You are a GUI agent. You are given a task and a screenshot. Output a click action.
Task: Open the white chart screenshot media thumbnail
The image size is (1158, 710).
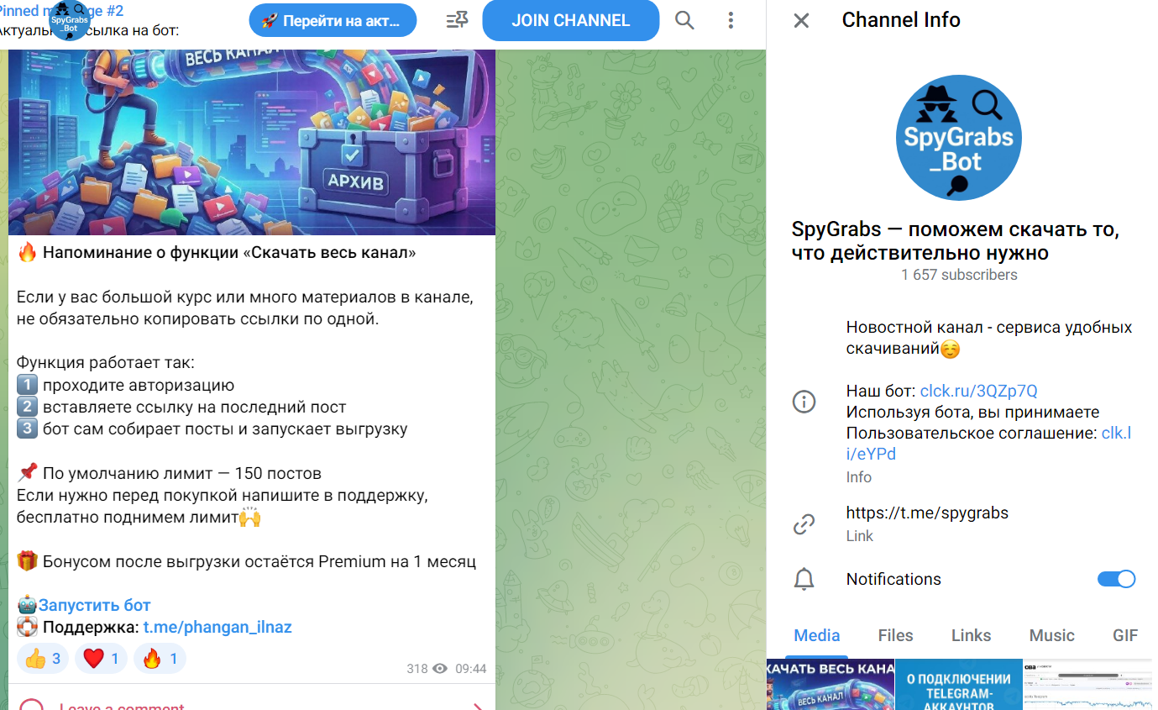(1087, 684)
